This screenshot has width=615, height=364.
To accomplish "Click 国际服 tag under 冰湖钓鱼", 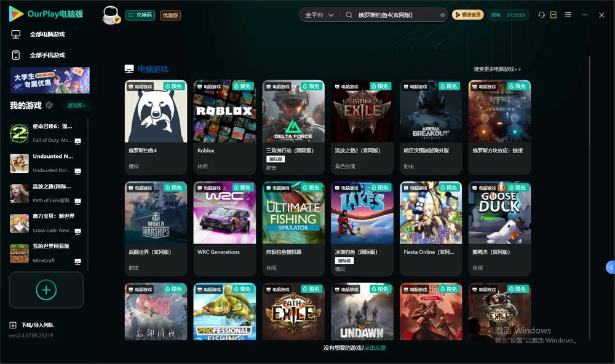I will [x=344, y=261].
